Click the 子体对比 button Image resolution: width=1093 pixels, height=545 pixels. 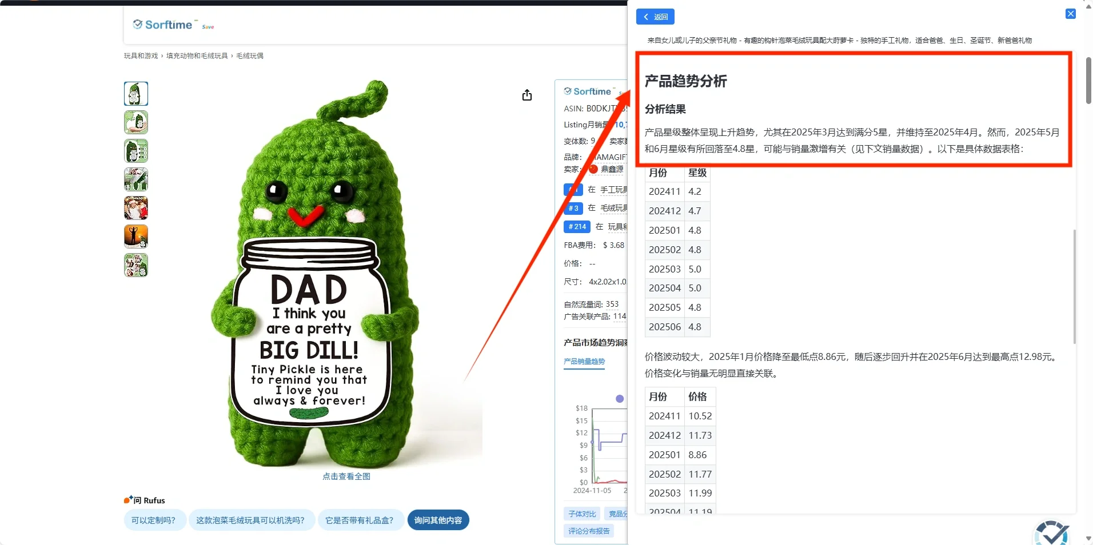pos(582,514)
